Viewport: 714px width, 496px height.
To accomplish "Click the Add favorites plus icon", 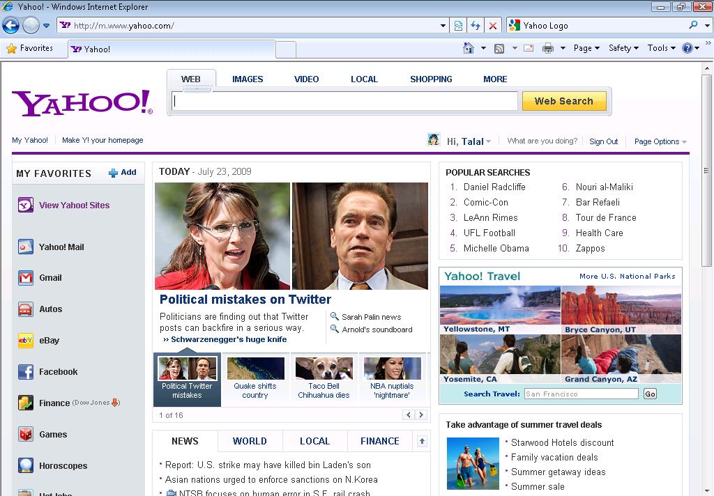I will pyautogui.click(x=113, y=173).
